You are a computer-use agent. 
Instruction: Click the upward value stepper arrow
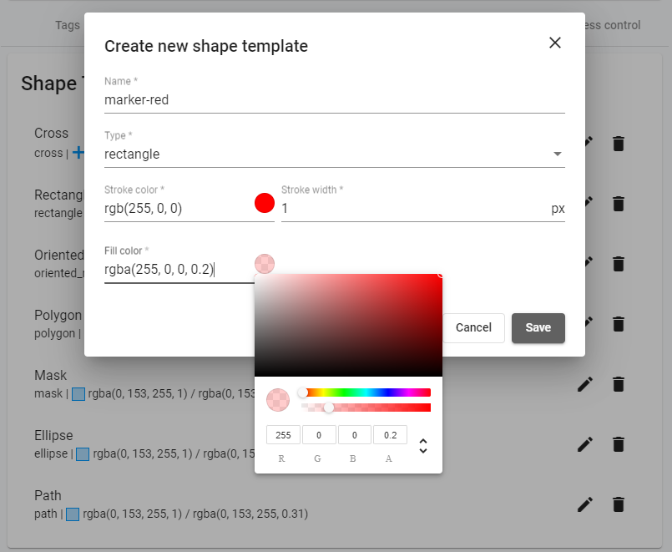click(423, 441)
